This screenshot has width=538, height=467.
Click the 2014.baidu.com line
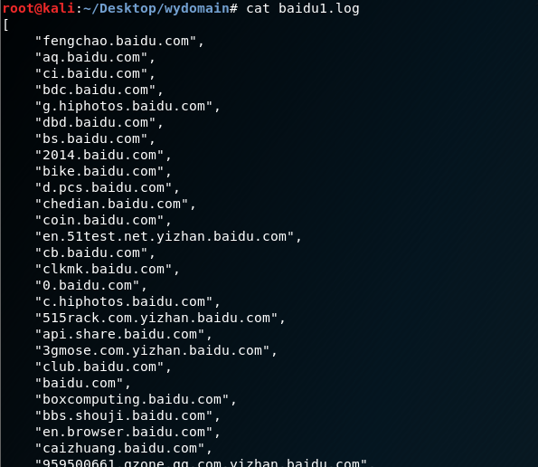tap(103, 155)
